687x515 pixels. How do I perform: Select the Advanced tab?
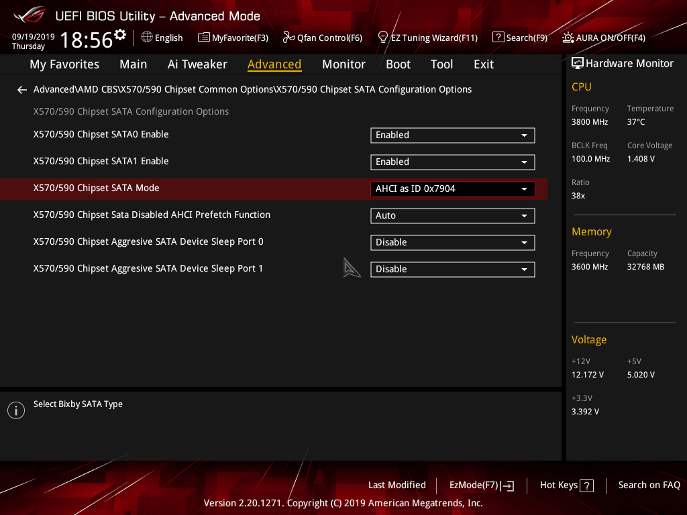tap(274, 64)
